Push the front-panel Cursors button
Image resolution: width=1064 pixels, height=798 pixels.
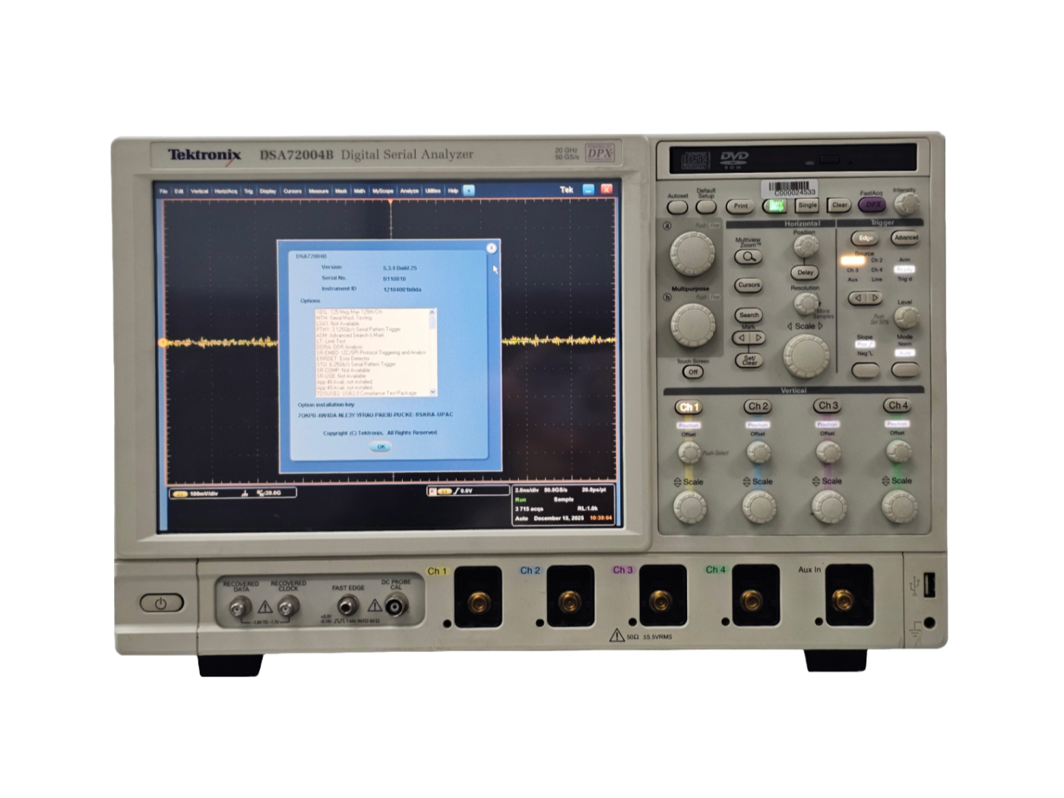tap(749, 285)
